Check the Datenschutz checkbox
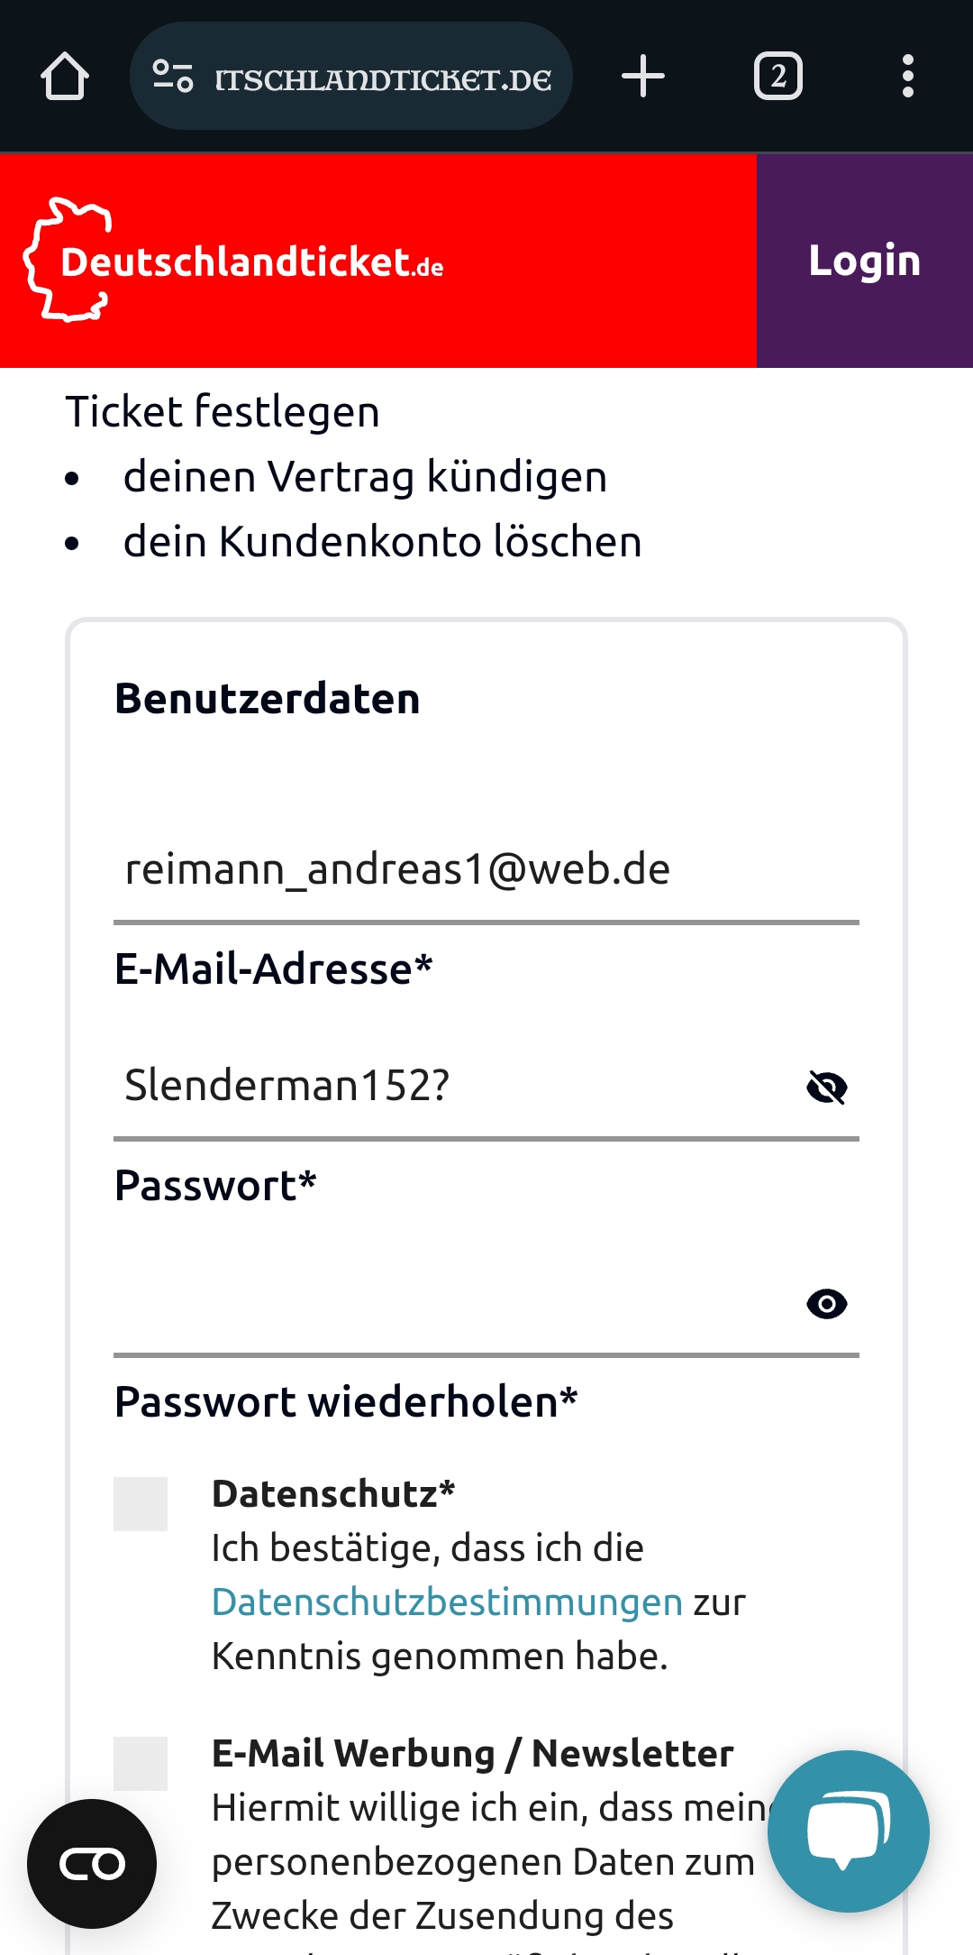 (x=141, y=1504)
